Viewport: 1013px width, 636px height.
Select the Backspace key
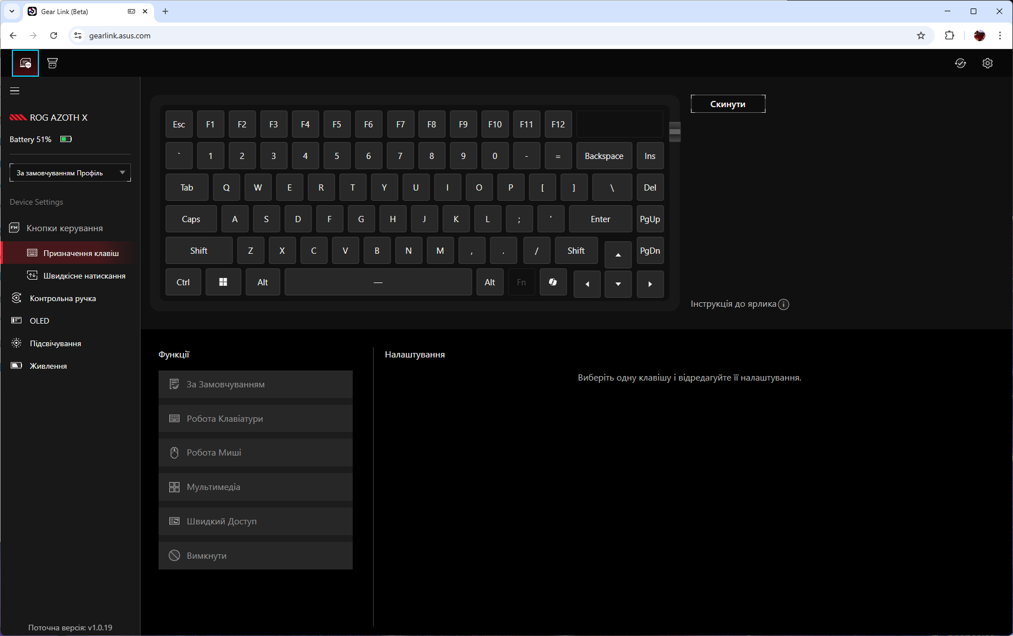coord(604,156)
